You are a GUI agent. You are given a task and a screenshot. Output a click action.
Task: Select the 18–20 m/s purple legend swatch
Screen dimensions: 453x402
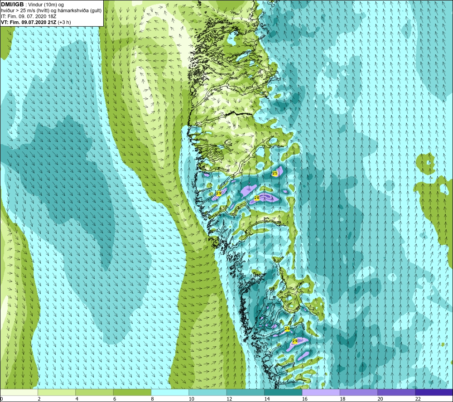click(x=358, y=392)
